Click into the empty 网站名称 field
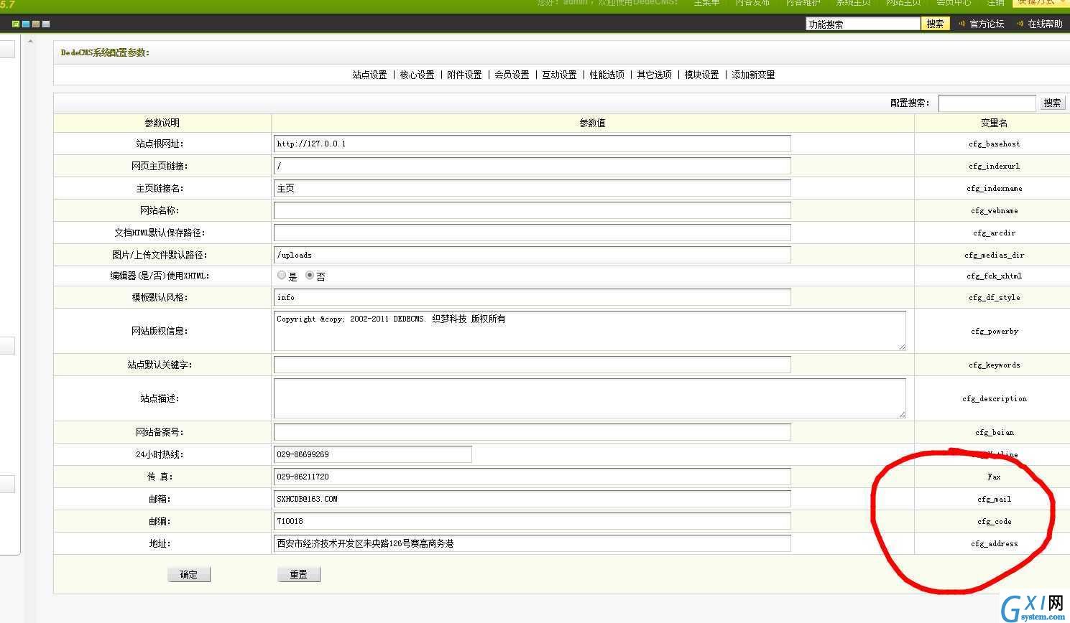 (532, 210)
